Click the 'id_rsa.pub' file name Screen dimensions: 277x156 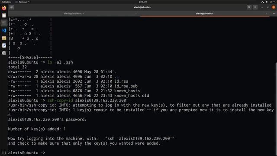126,86
